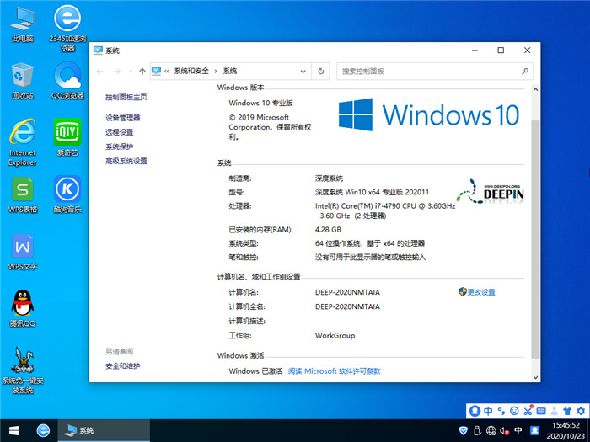Open 高级系统设置 sidebar link
The image size is (590, 442).
coord(126,161)
